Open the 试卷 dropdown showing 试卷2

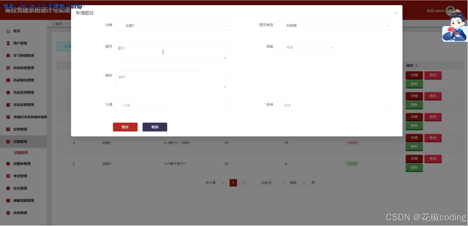[174, 26]
